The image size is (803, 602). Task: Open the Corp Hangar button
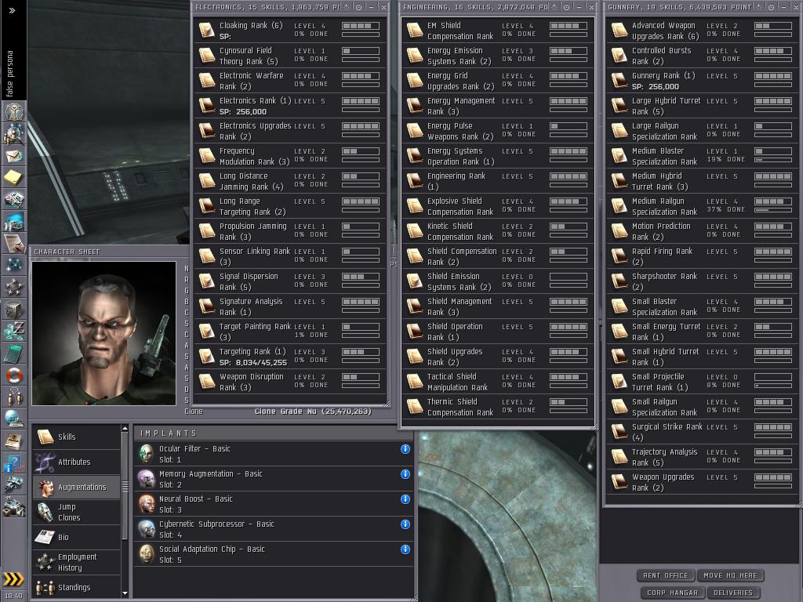pyautogui.click(x=672, y=593)
